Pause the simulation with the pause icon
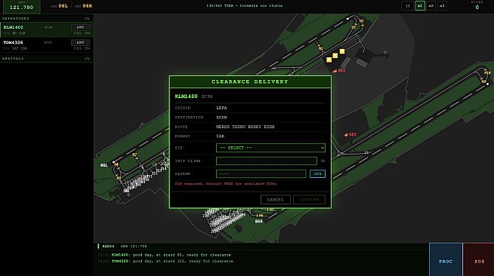This screenshot has height=276, width=494. (x=408, y=6)
